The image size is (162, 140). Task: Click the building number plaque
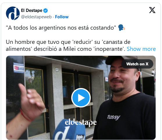[57, 69]
